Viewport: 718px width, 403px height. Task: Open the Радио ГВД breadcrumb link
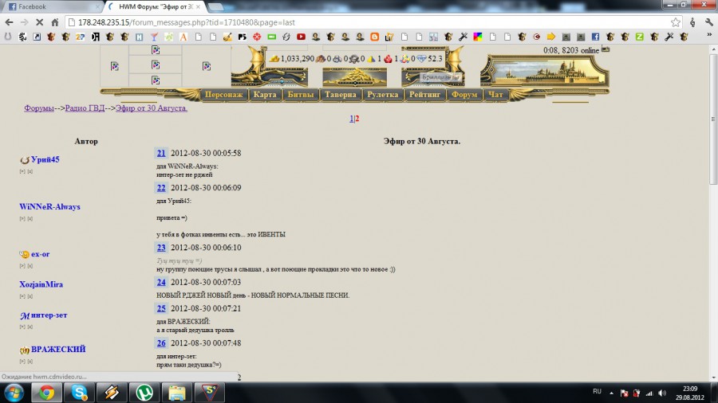[x=85, y=108]
